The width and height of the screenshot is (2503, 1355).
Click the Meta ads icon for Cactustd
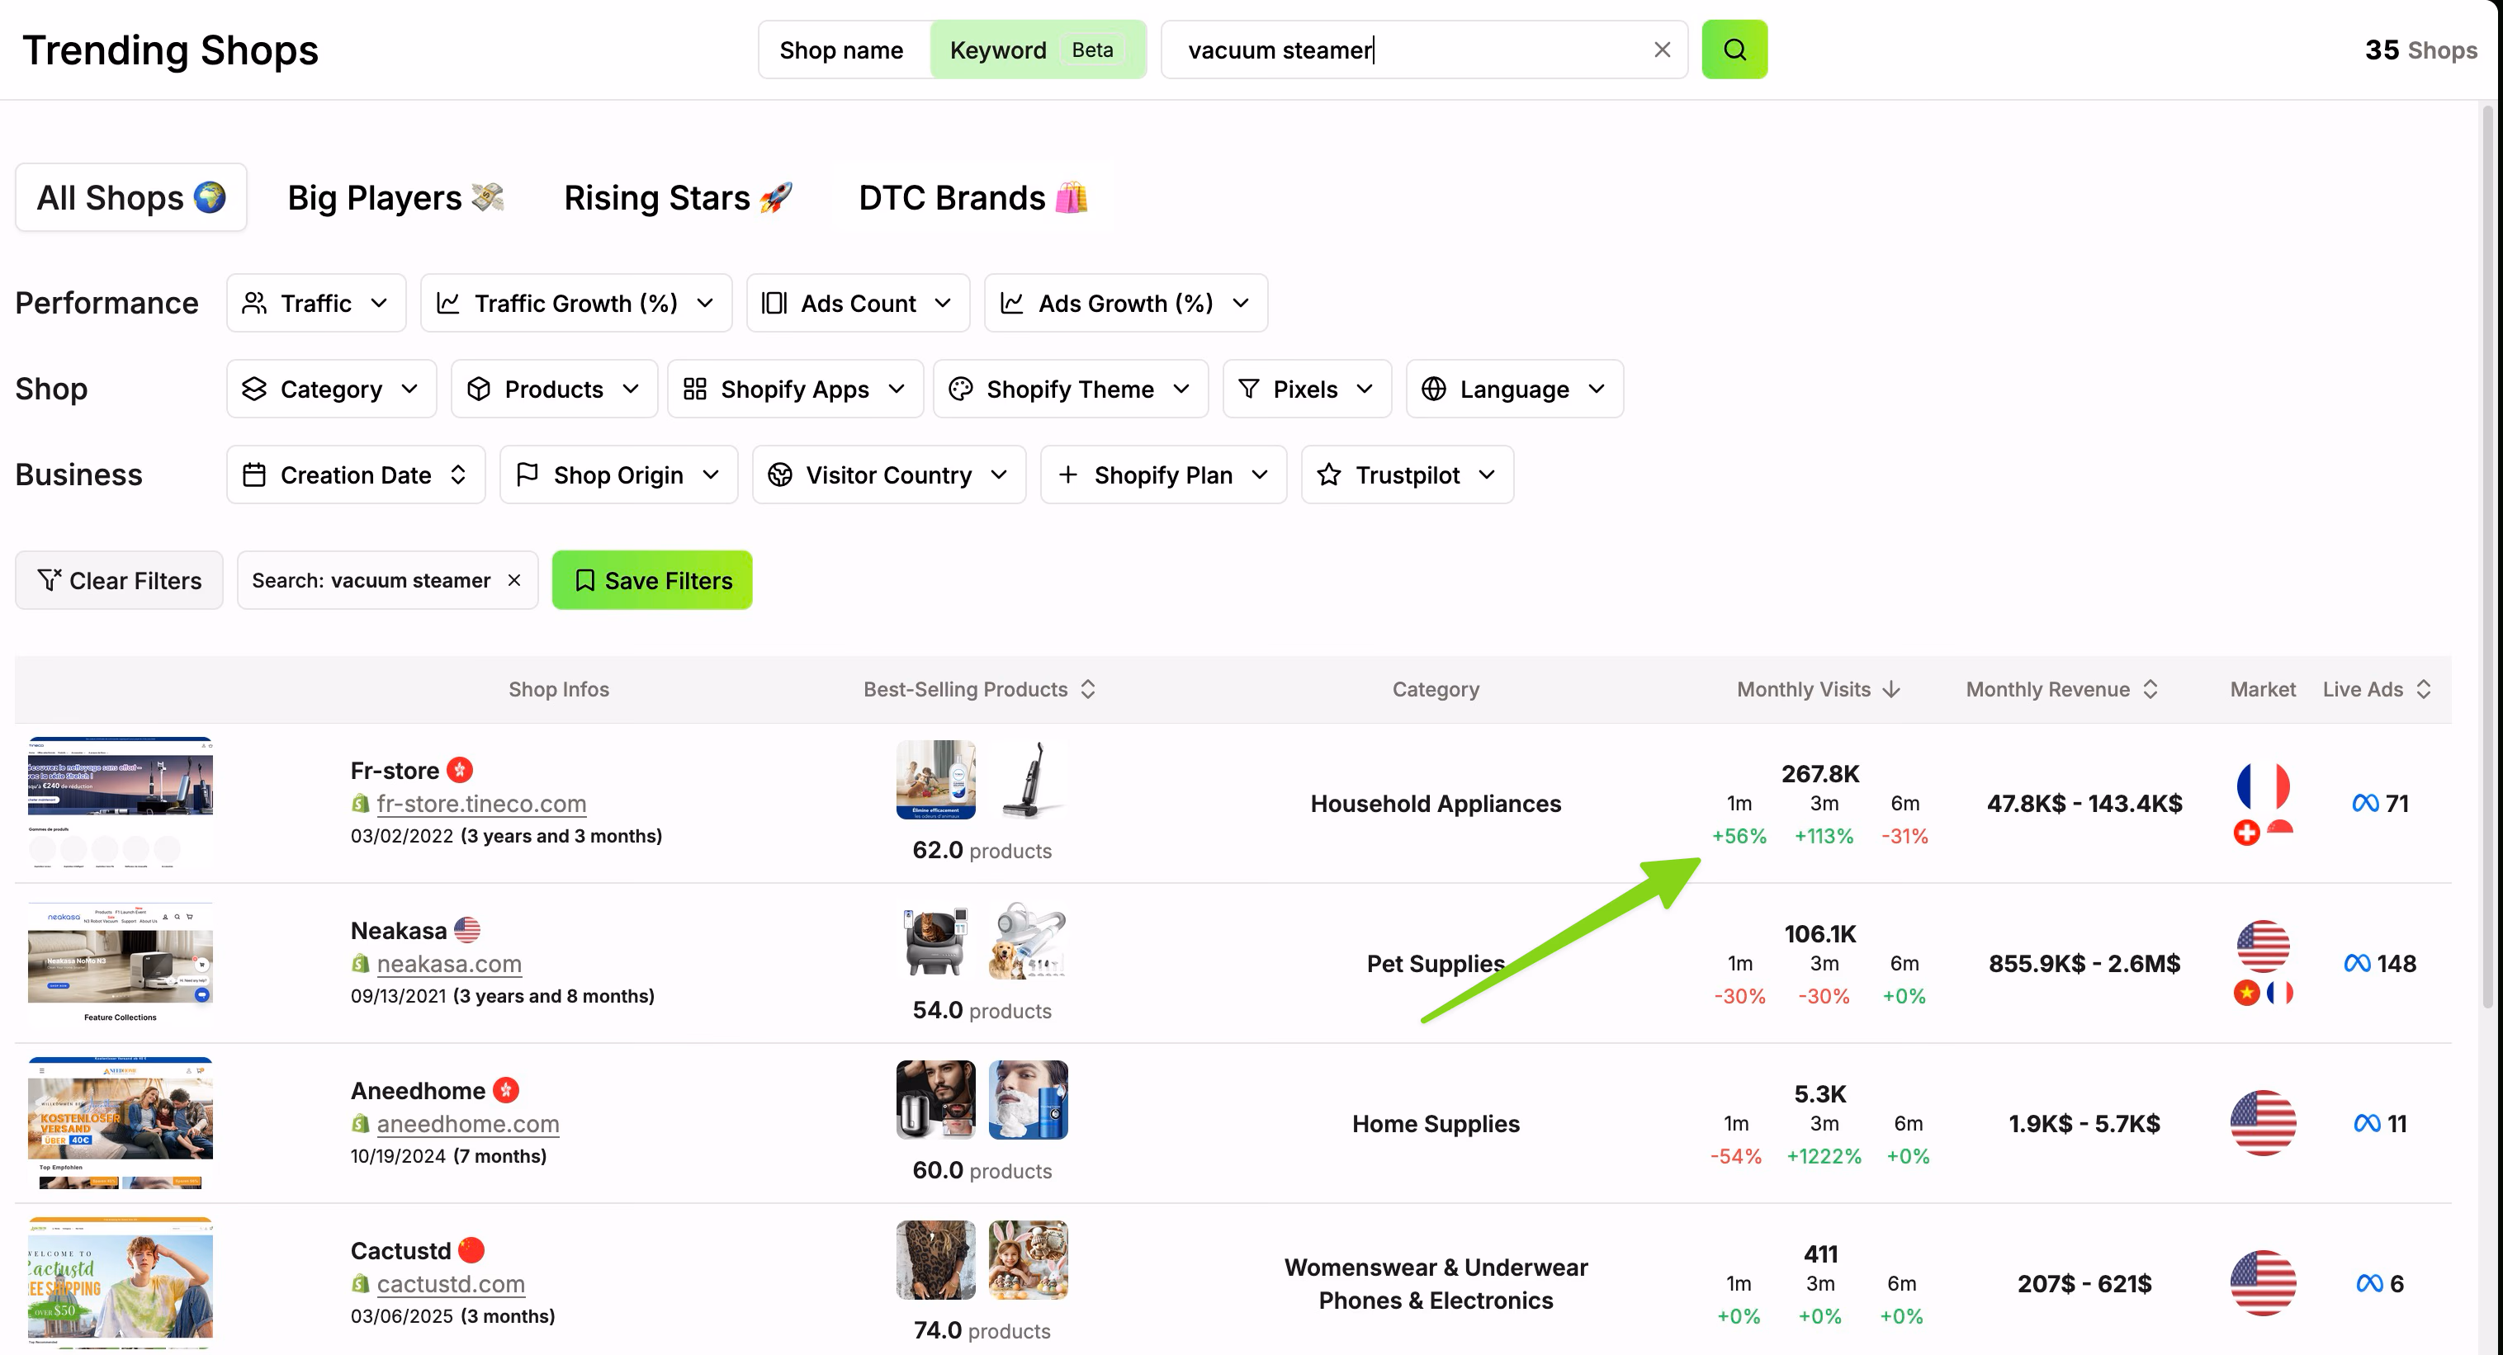(x=2369, y=1284)
